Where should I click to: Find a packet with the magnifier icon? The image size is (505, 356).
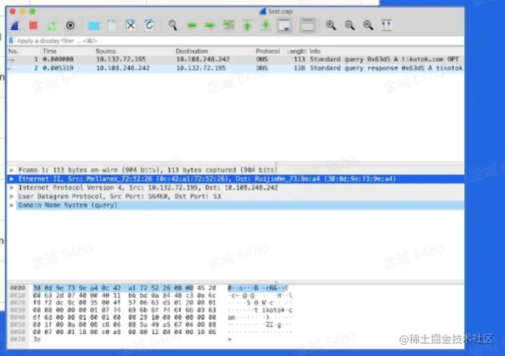(173, 25)
